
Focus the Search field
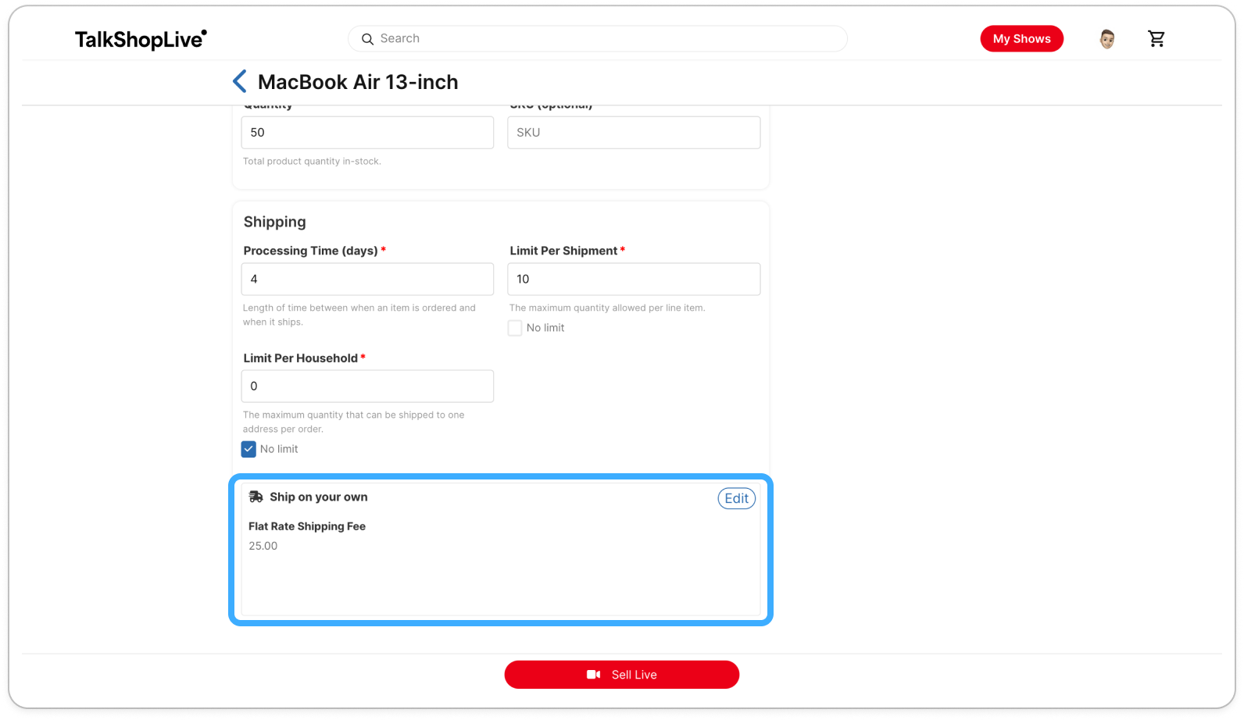pyautogui.click(x=598, y=38)
